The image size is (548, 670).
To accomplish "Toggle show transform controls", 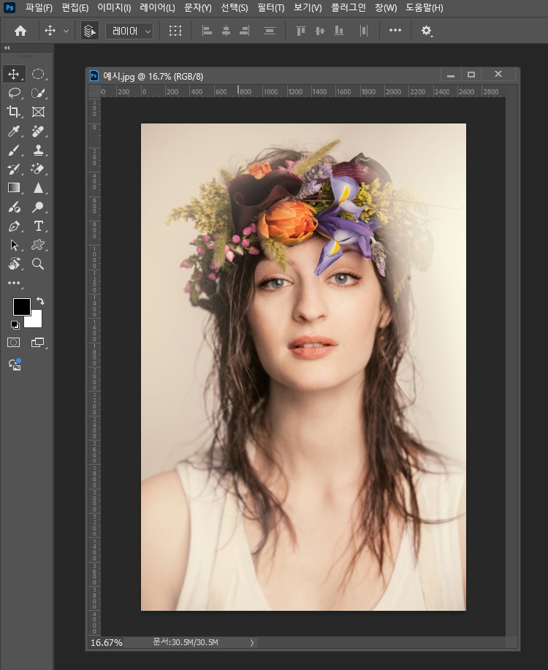I will [175, 31].
